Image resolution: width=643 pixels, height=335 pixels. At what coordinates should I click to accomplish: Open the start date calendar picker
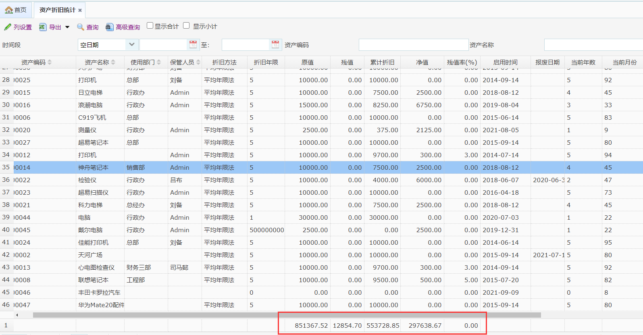pos(193,44)
